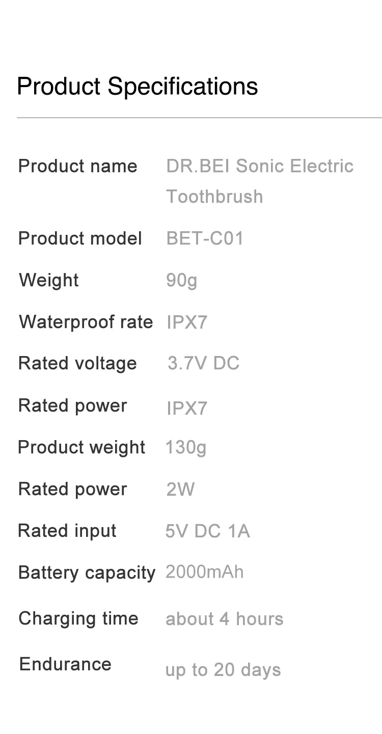Screen dimensions: 382x734
Task: Select the 2000mAh capacity value
Action: click(x=205, y=572)
